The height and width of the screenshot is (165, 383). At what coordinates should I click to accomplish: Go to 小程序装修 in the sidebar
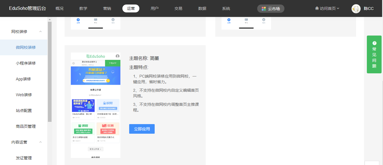26,63
